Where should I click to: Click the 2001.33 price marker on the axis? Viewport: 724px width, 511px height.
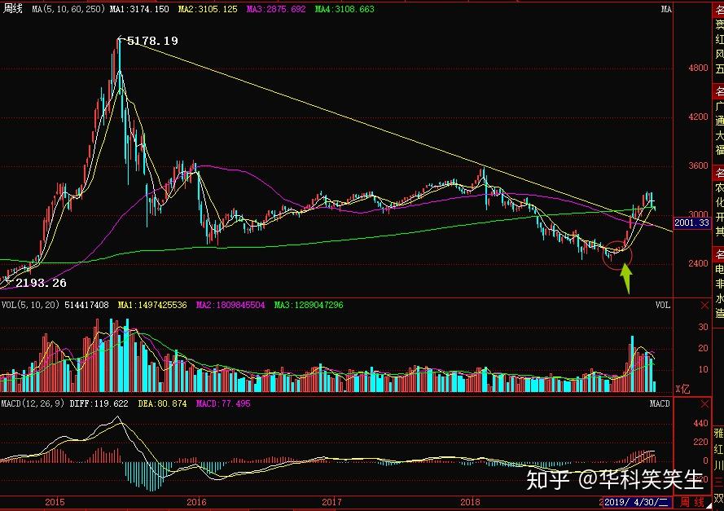[692, 222]
